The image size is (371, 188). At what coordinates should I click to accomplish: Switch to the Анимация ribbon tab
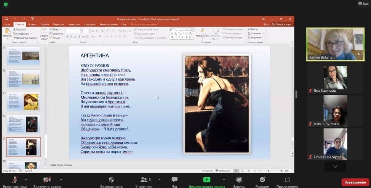tap(74, 24)
